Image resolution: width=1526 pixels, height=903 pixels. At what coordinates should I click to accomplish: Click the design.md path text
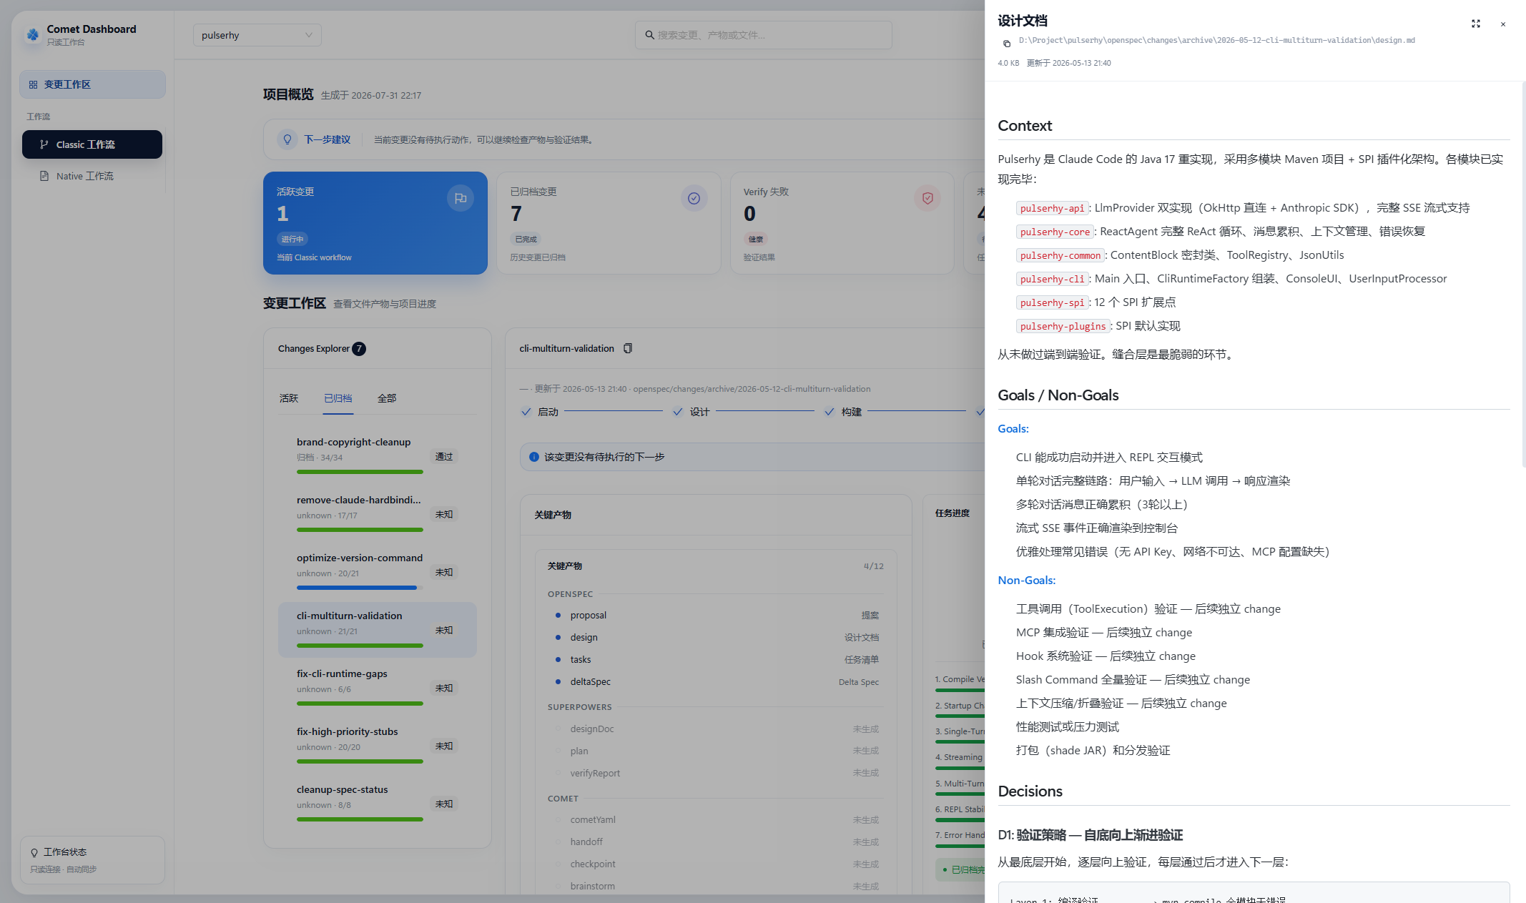tap(1216, 40)
